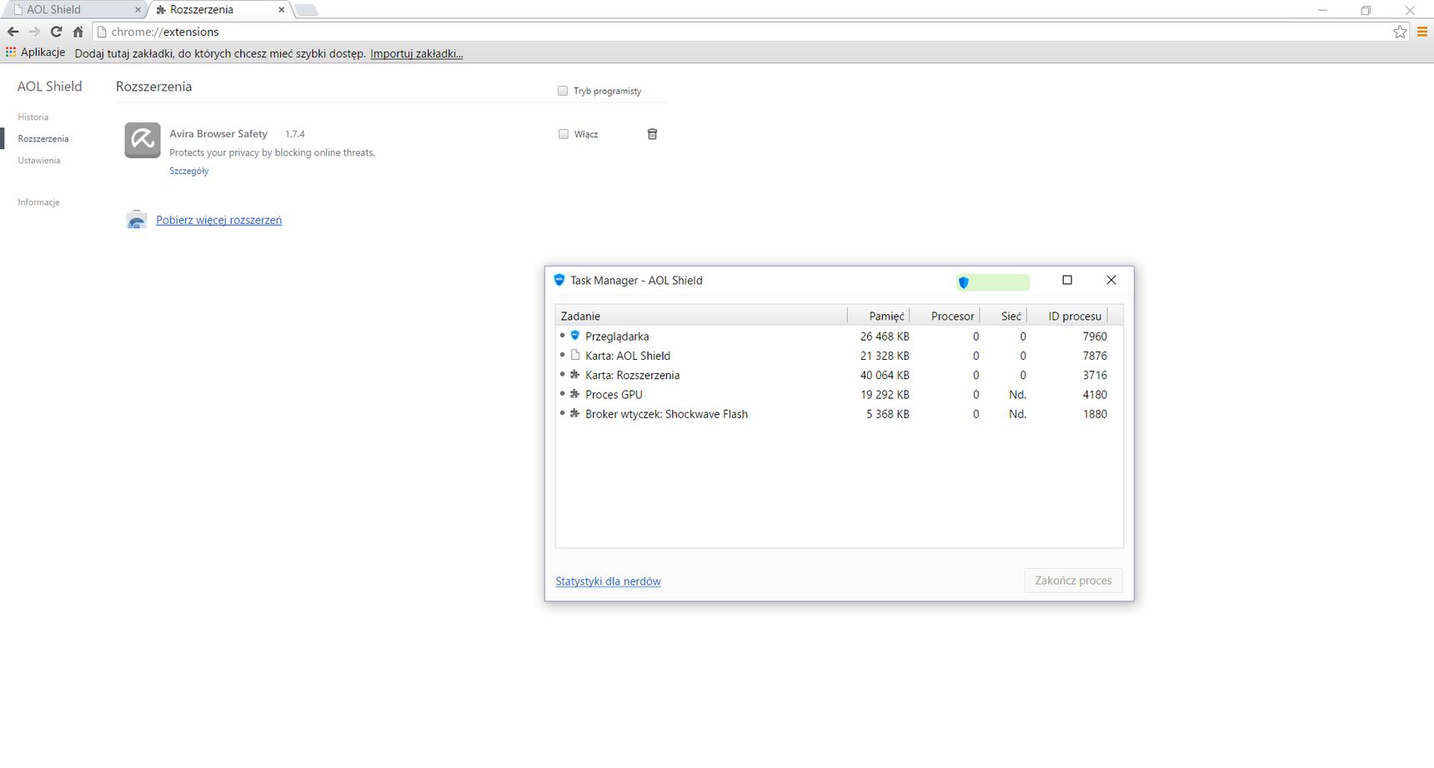
Task: Click the 40 064 KB memory value
Action: pyautogui.click(x=885, y=375)
